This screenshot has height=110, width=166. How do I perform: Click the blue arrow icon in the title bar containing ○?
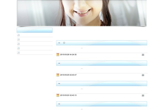[59, 43]
